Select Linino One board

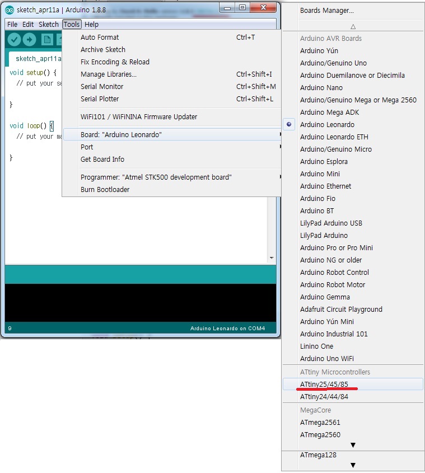point(353,346)
